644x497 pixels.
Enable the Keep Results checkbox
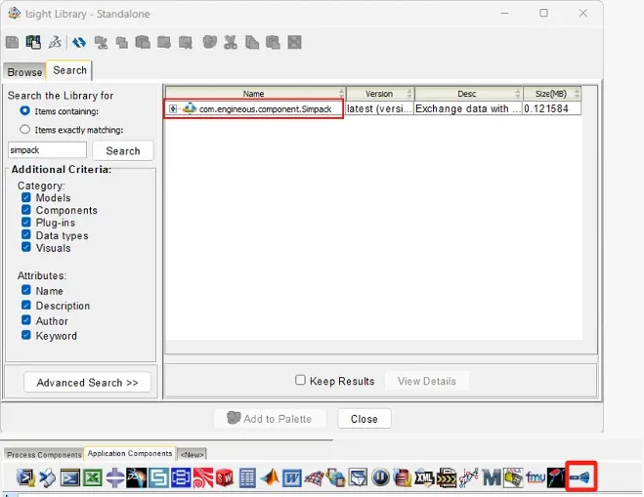pos(300,380)
